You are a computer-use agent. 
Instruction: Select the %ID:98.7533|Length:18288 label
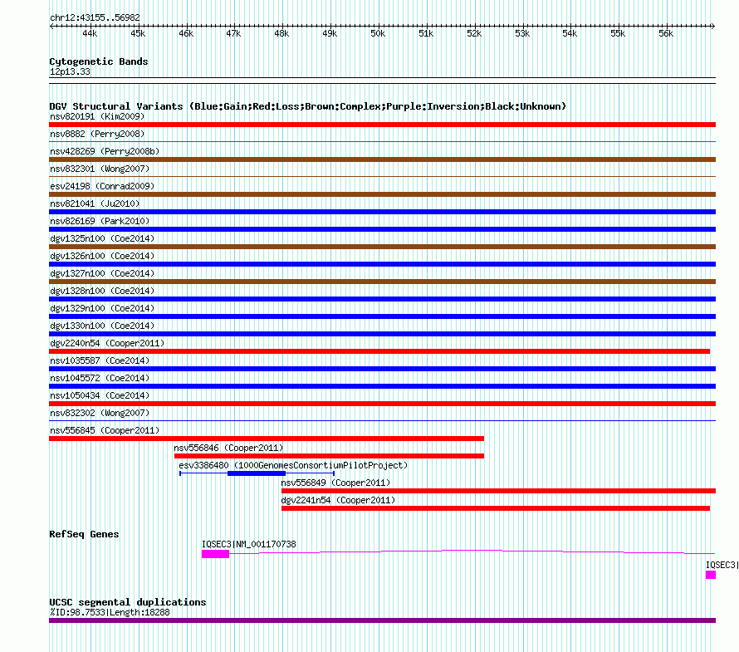pyautogui.click(x=110, y=612)
